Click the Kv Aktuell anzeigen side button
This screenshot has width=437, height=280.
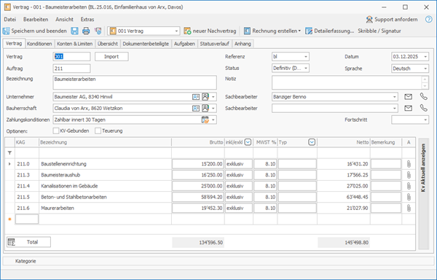click(424, 193)
